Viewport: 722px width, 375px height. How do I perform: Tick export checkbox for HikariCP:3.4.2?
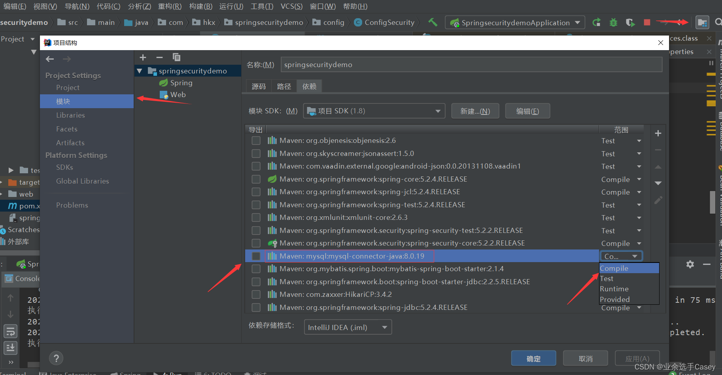(x=256, y=294)
